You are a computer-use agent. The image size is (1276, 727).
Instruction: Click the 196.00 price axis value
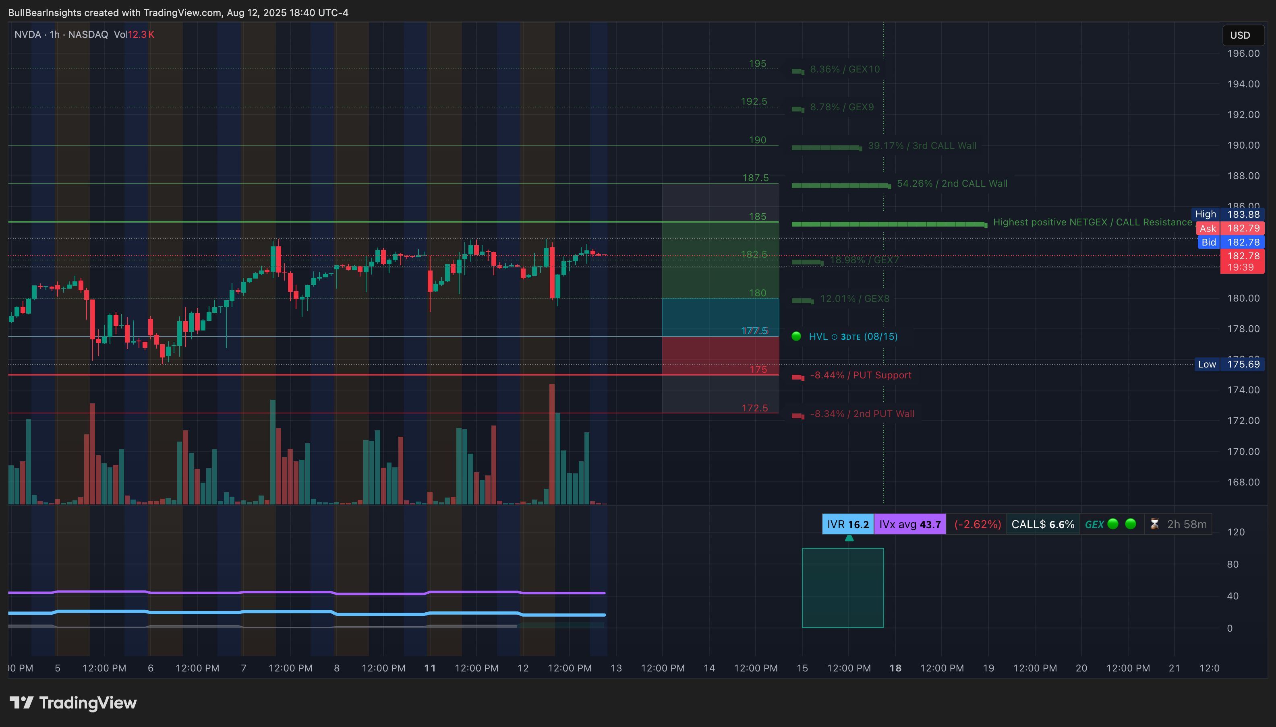(x=1243, y=54)
